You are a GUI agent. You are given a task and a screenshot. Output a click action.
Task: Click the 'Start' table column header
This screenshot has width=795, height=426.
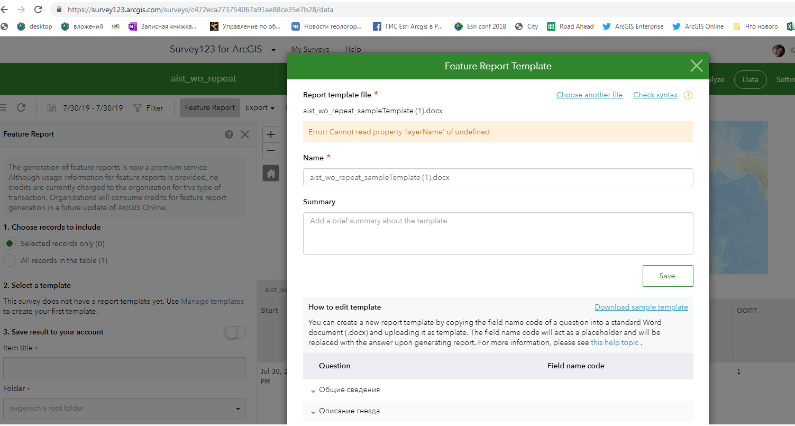(269, 311)
